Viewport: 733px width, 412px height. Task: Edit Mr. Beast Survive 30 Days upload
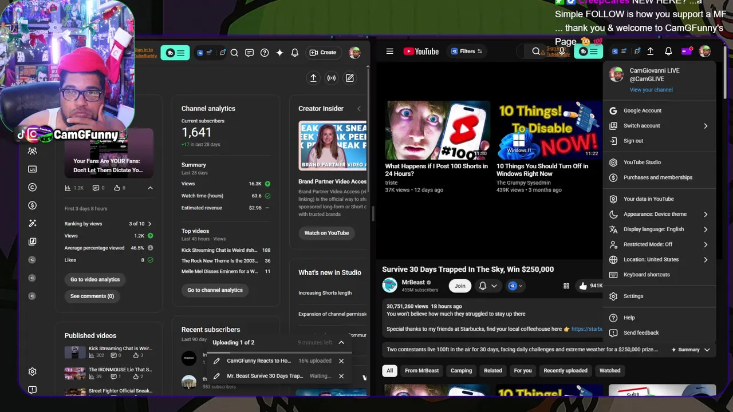[216, 376]
